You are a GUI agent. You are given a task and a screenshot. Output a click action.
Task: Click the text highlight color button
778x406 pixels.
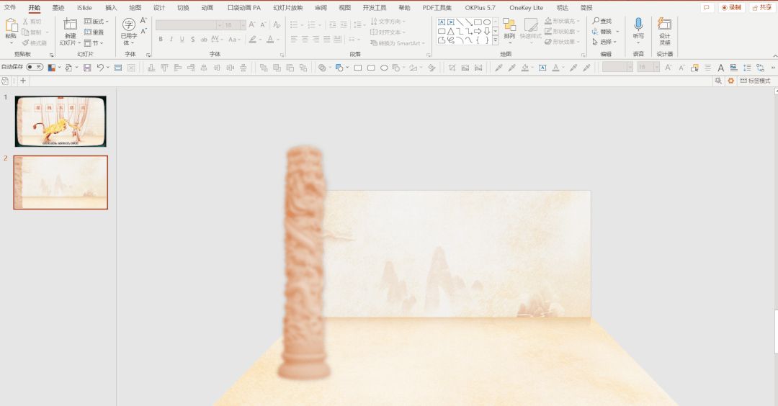coord(253,39)
